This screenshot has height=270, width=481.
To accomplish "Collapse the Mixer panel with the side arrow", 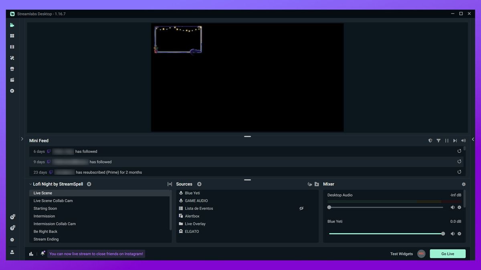I will click(473, 139).
